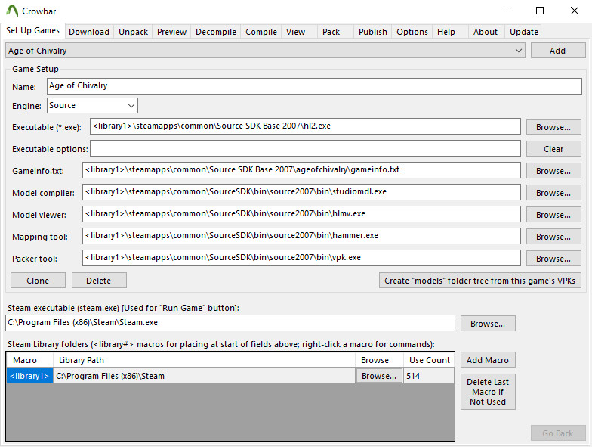Select the <library1> macro cell
The width and height of the screenshot is (592, 447).
pyautogui.click(x=29, y=376)
